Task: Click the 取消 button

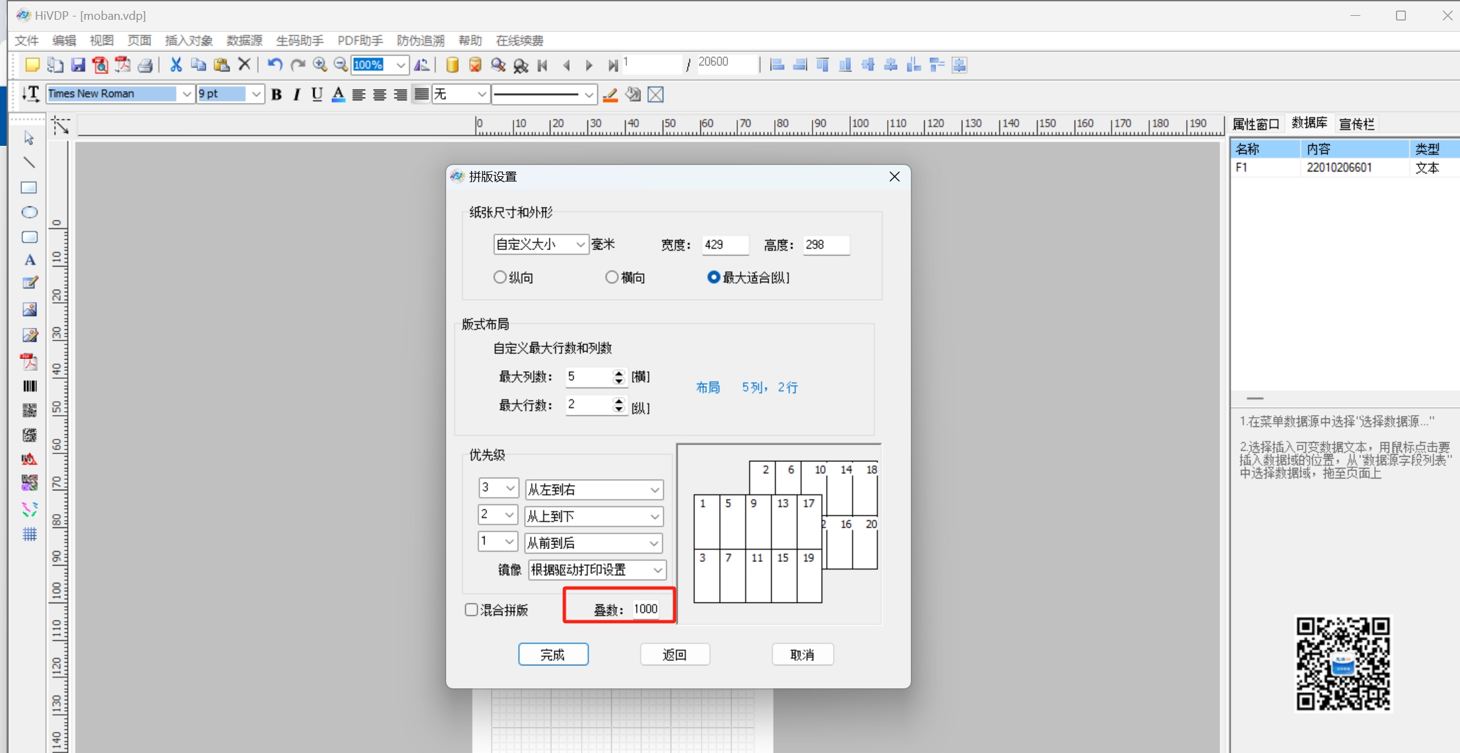Action: (x=802, y=655)
